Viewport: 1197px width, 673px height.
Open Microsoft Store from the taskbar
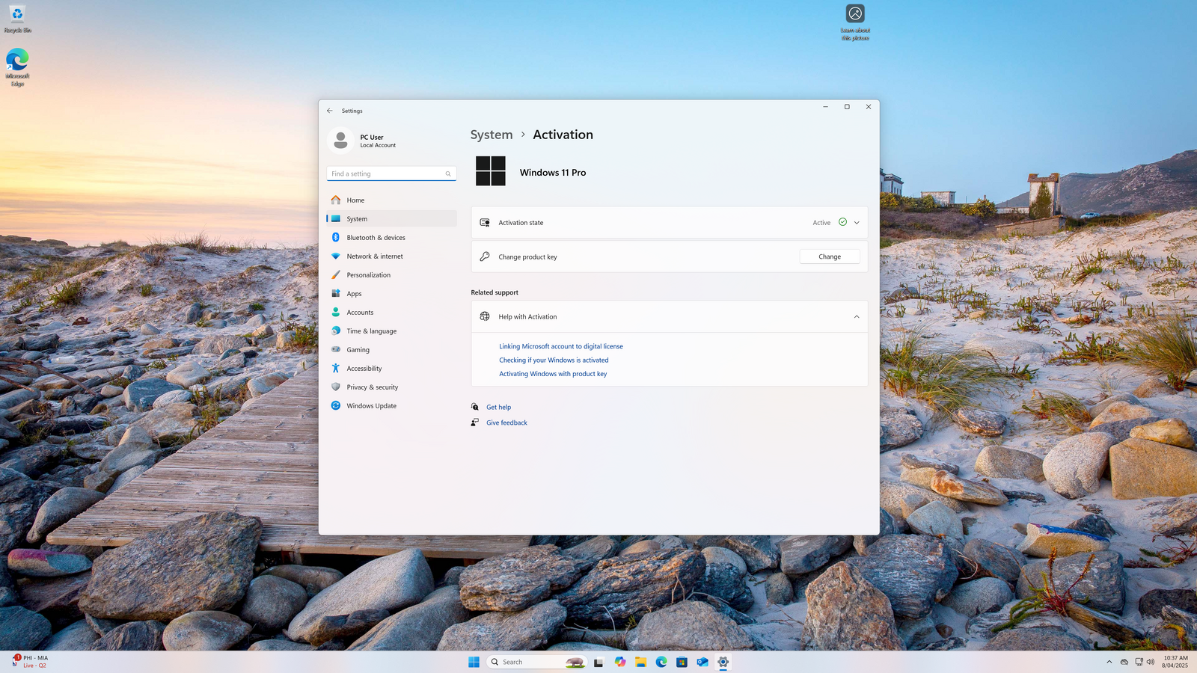point(682,662)
